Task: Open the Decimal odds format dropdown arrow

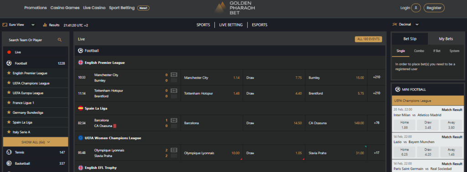Action: pos(417,25)
